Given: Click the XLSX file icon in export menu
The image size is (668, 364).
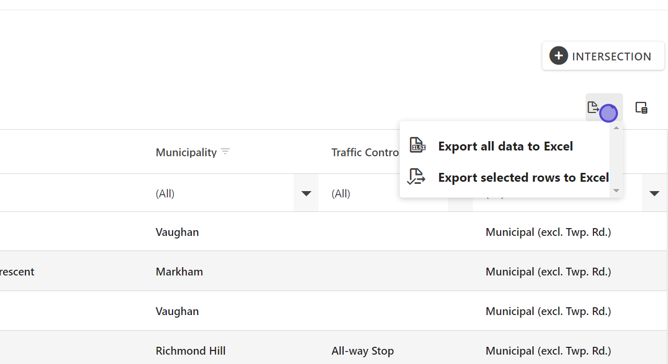Looking at the screenshot, I should coord(417,146).
